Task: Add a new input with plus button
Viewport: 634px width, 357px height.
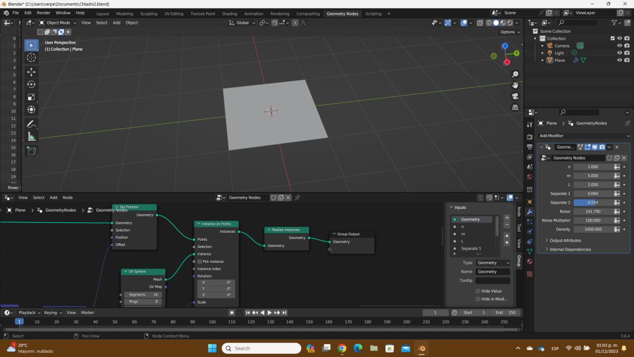Action: coord(507,218)
